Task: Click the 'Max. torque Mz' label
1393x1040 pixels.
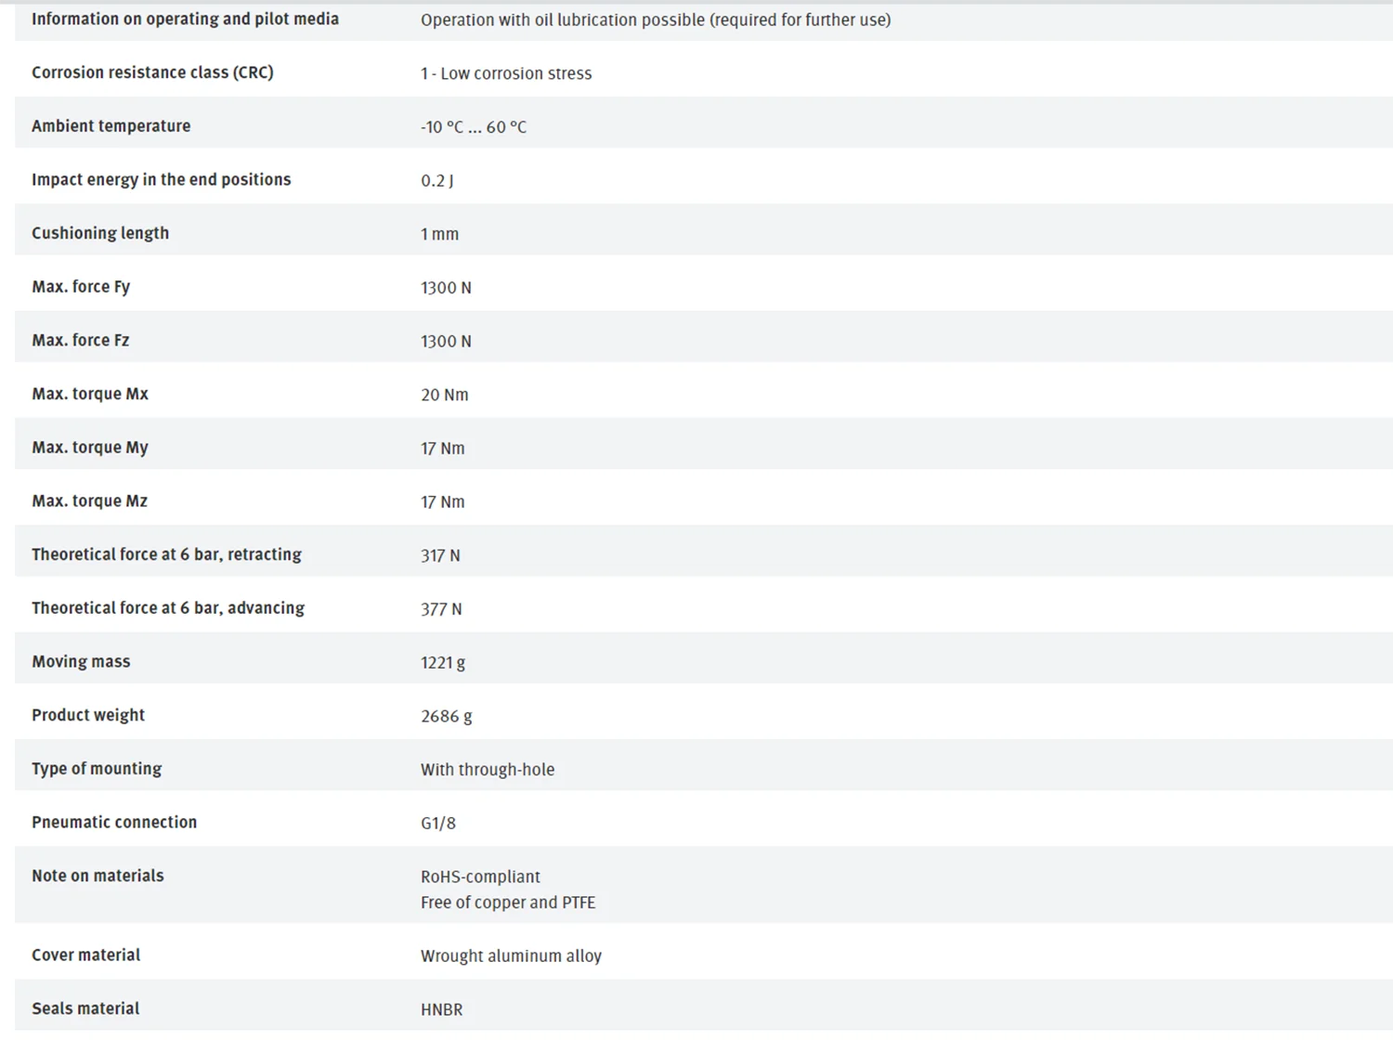Action: point(89,501)
